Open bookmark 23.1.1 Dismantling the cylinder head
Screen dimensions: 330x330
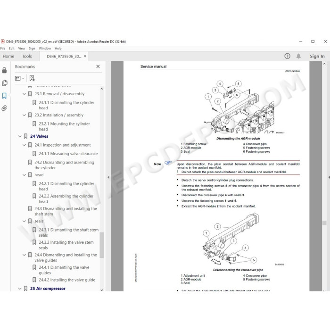[x=66, y=105]
